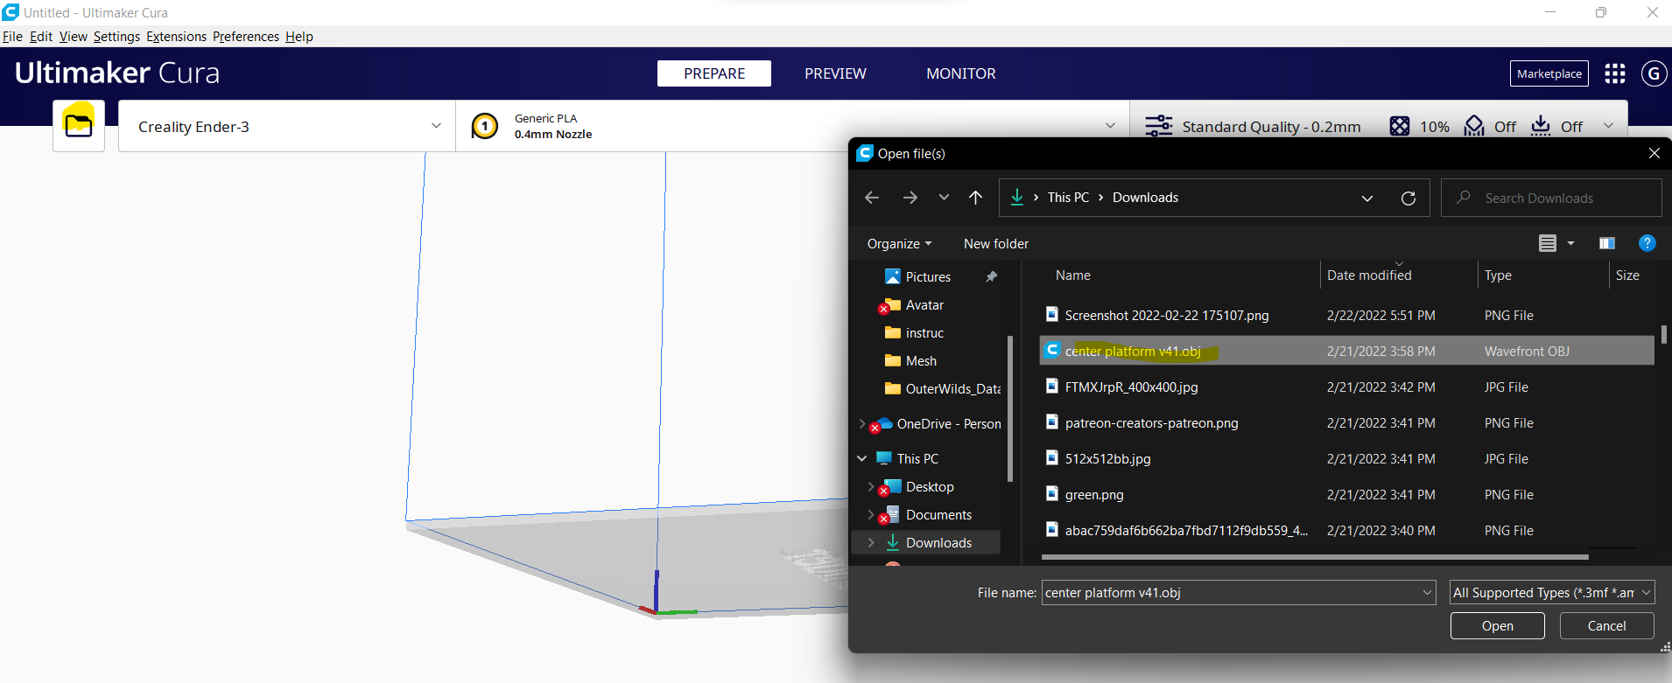Click the open file folder icon in Cura
The width and height of the screenshot is (1672, 683).
(79, 125)
